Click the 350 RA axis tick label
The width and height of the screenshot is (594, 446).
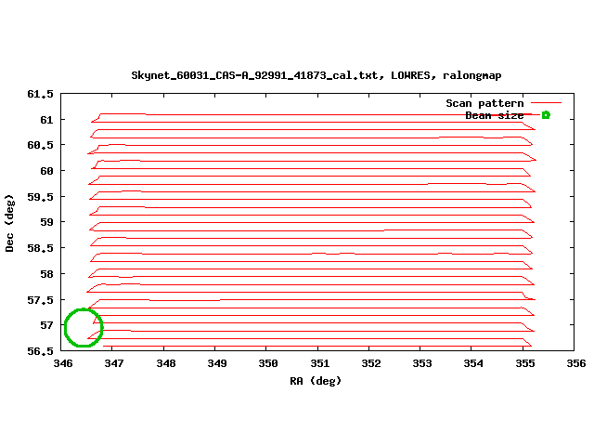point(268,363)
